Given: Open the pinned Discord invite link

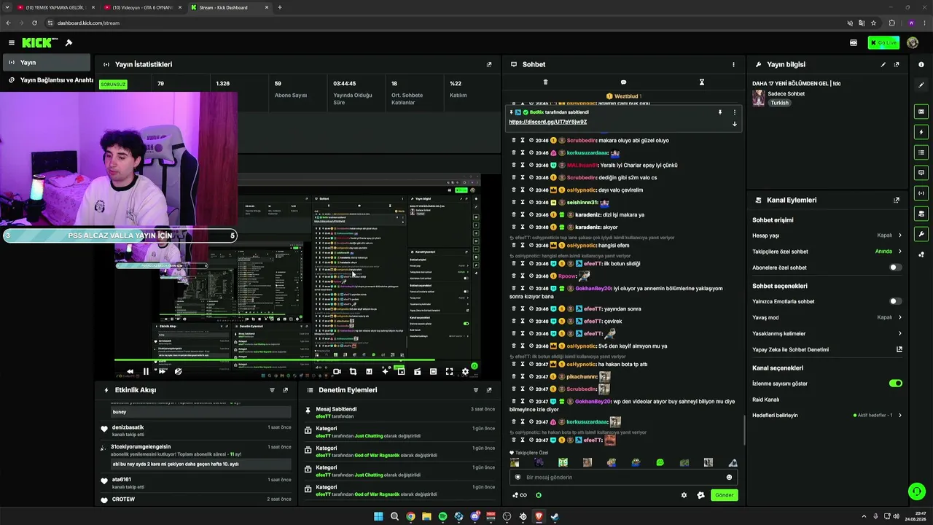Looking at the screenshot, I should click(547, 122).
